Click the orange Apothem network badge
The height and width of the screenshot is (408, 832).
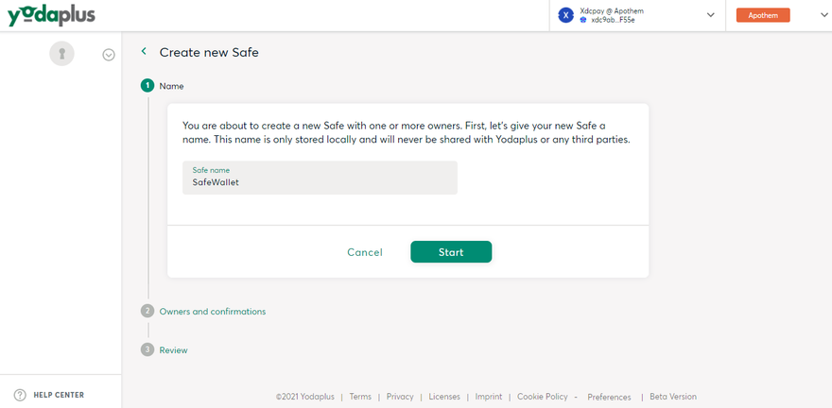(x=762, y=15)
